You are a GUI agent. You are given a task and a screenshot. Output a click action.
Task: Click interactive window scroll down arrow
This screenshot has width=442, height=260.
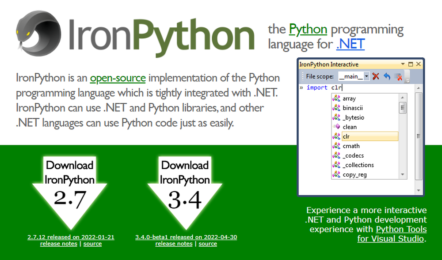pyautogui.click(x=419, y=191)
